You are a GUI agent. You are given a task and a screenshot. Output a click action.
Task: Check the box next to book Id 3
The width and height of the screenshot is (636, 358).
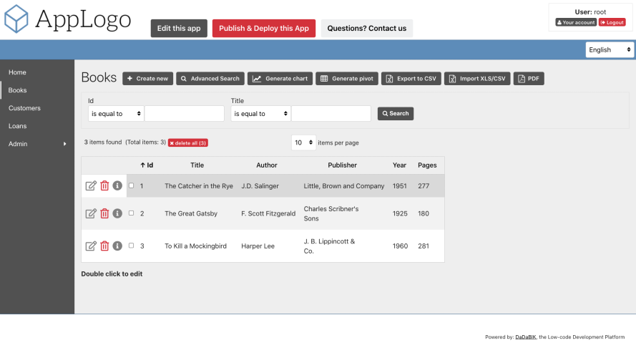tap(131, 246)
